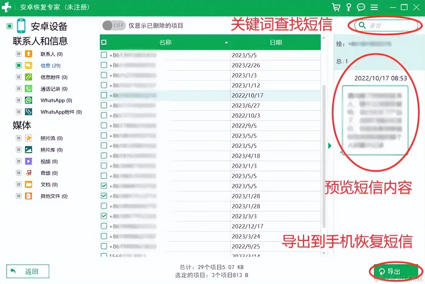The height and width of the screenshot is (284, 425).
Task: Click the 信息 messages icon
Action: point(29,66)
